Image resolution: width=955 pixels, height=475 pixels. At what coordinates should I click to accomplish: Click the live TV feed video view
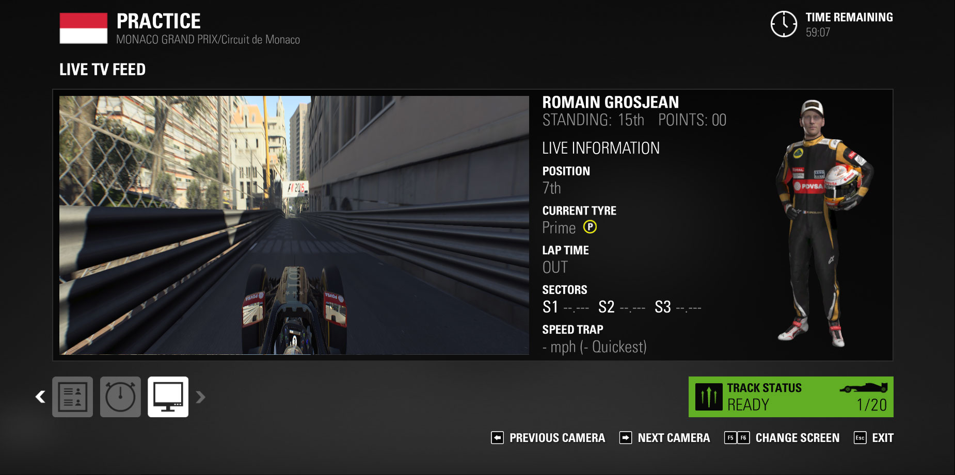[x=294, y=225]
